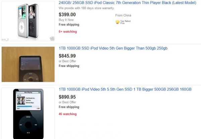
Task: Click the iPod on wooden table thumbnail
Action: pyautogui.click(x=28, y=64)
